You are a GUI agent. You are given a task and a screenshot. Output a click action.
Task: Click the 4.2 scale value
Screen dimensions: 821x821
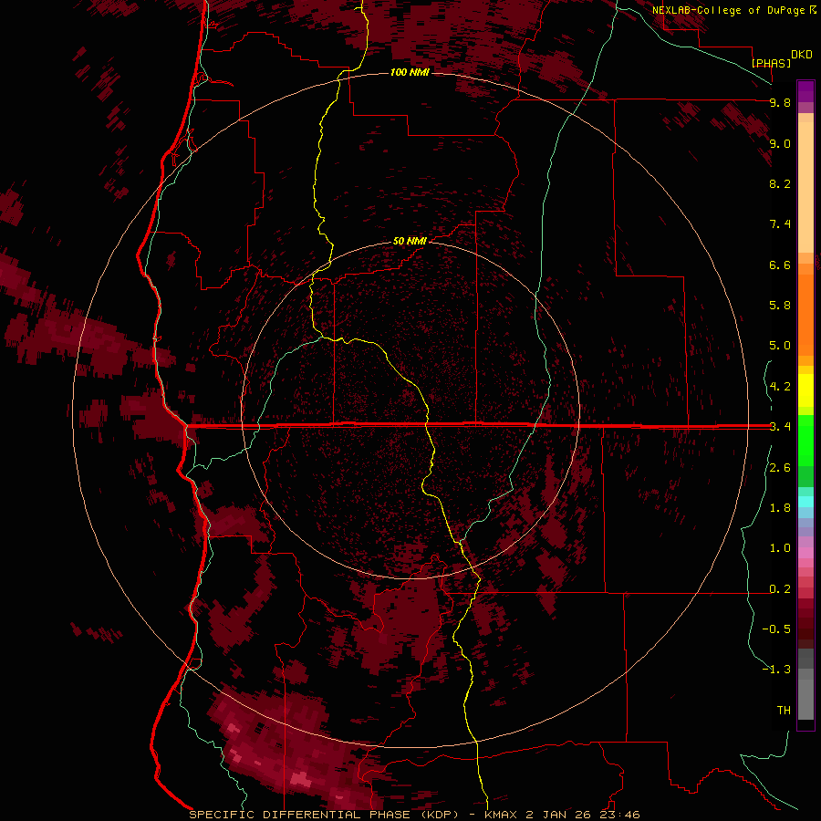click(x=780, y=387)
